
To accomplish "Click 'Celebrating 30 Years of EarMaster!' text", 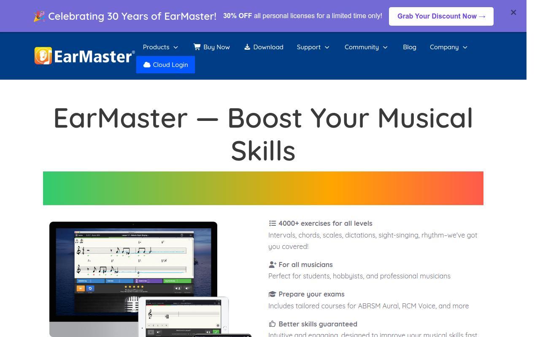I will click(x=132, y=16).
